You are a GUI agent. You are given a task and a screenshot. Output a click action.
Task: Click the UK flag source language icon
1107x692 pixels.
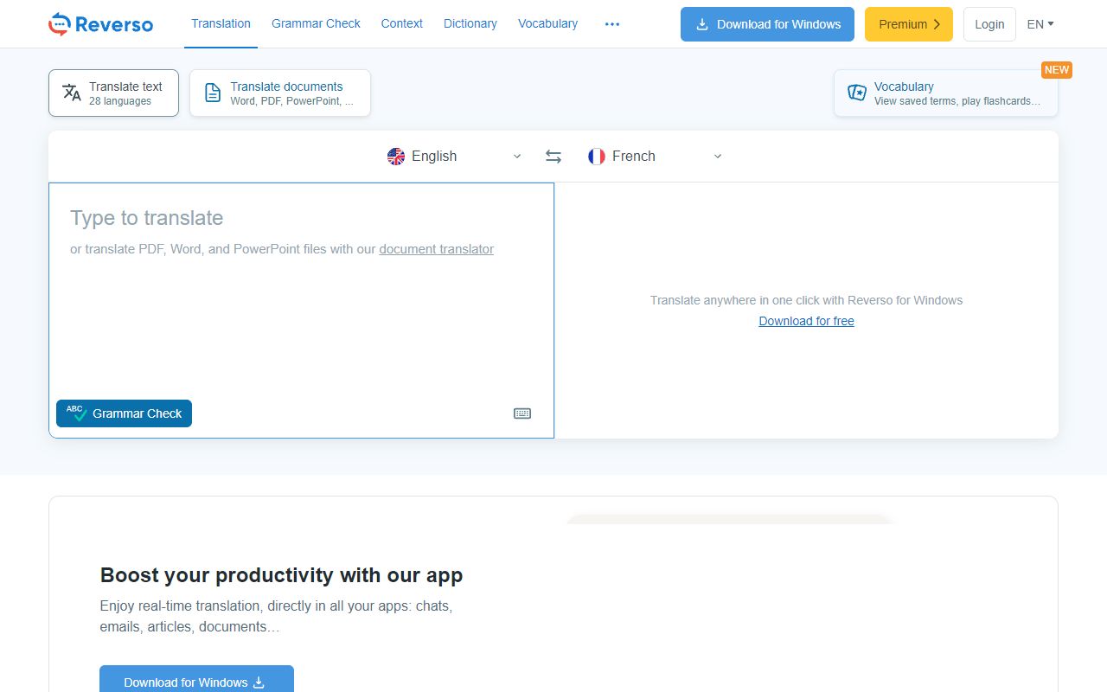pyautogui.click(x=396, y=157)
